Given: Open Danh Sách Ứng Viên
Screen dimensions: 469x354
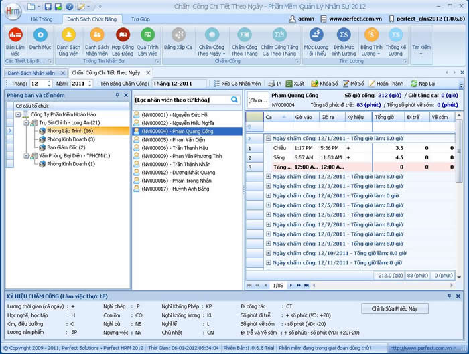Looking at the screenshot, I should [68, 41].
